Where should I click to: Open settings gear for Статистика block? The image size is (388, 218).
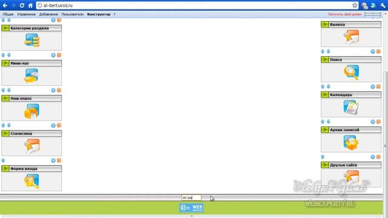53,125
